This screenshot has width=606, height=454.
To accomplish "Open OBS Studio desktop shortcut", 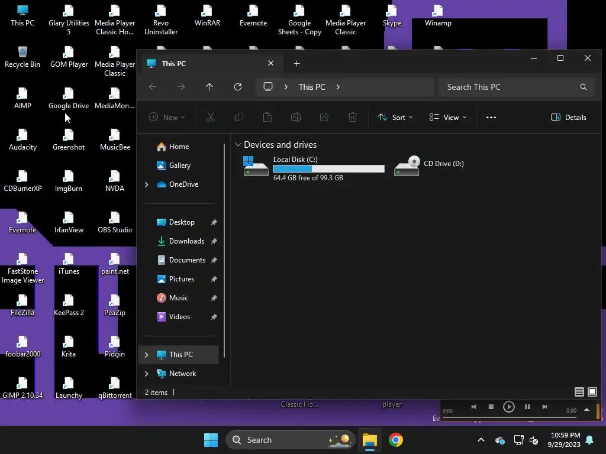I will 115,222.
